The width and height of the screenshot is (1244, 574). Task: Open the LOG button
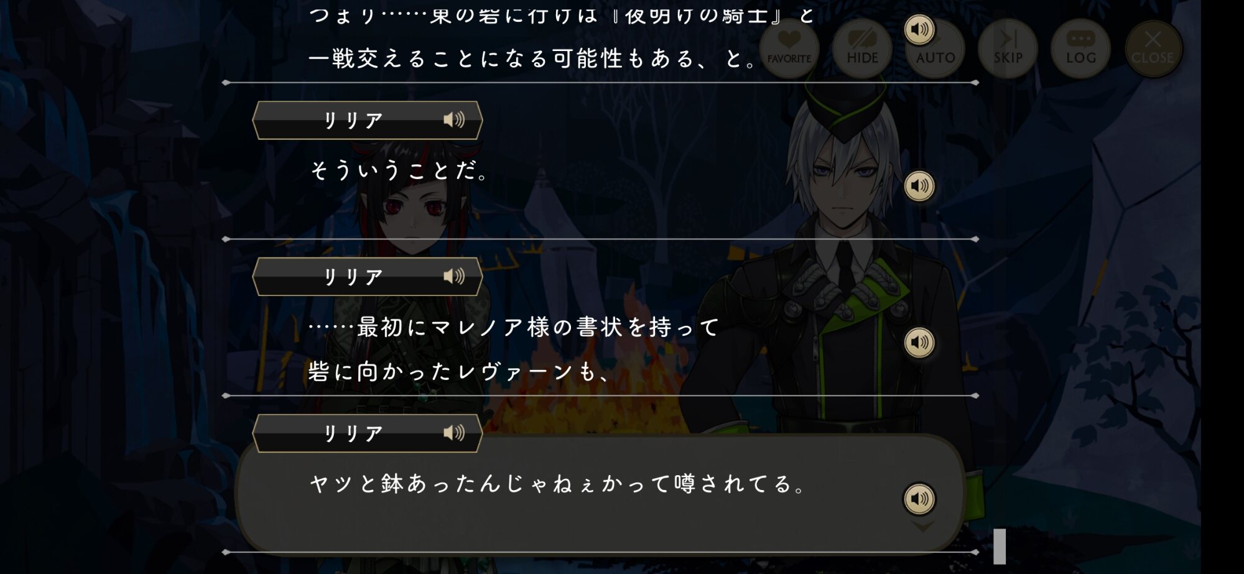[x=1080, y=48]
